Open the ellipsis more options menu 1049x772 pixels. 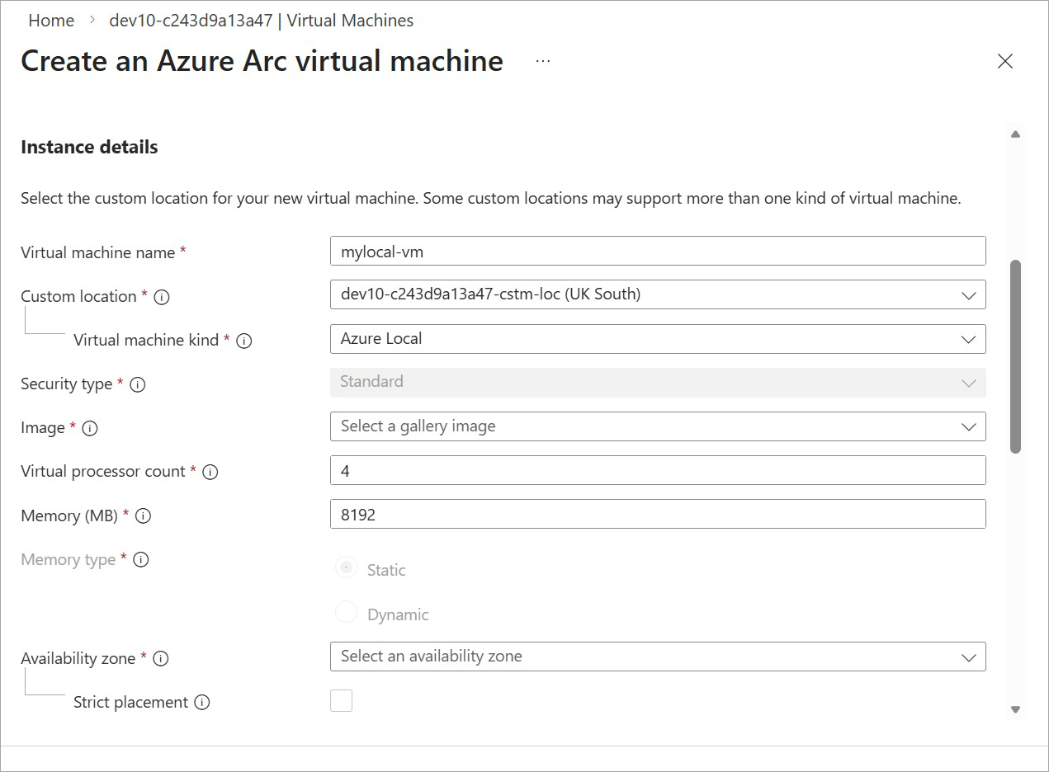pos(542,61)
